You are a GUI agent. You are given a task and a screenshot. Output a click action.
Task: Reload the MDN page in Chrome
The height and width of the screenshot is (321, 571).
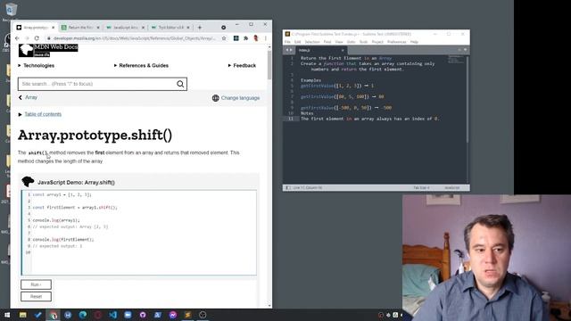(x=37, y=38)
